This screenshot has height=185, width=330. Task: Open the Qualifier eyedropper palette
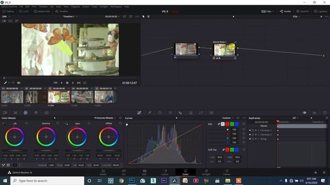coord(150,113)
